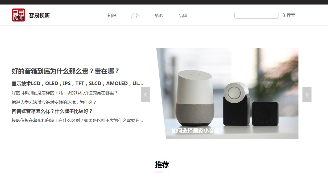Select the 核心 navigation item
Viewport: 328px width, 176px height.
tap(159, 15)
